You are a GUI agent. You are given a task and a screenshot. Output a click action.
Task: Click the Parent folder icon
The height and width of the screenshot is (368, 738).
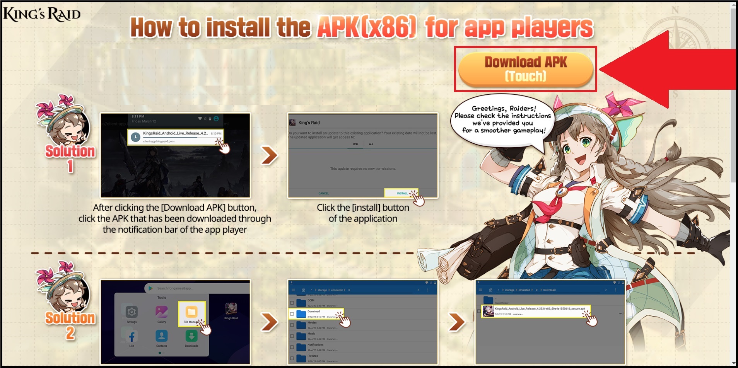click(x=488, y=300)
